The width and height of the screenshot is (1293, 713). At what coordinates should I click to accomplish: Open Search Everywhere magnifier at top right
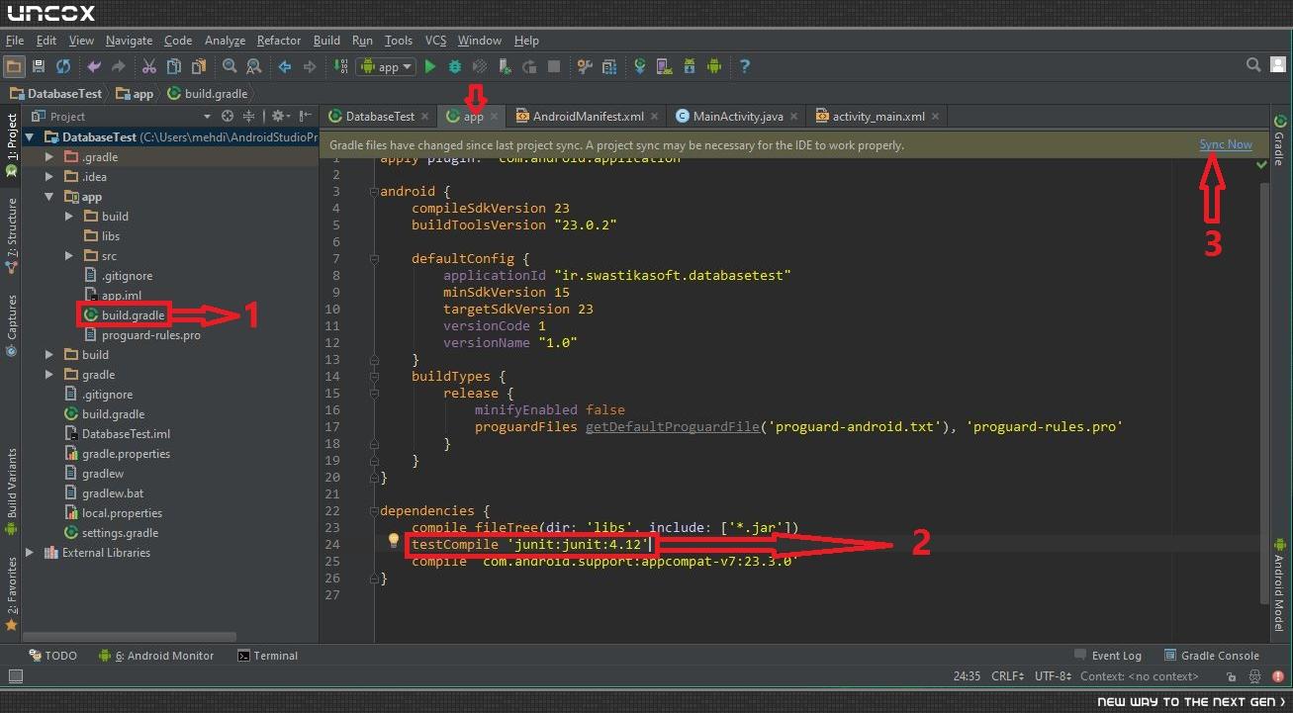point(1253,65)
